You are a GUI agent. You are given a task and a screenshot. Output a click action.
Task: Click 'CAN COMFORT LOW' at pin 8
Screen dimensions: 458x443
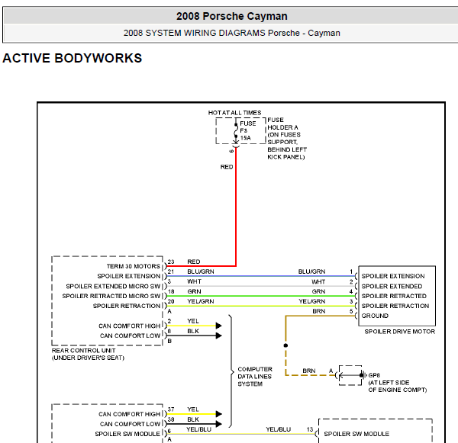130,335
